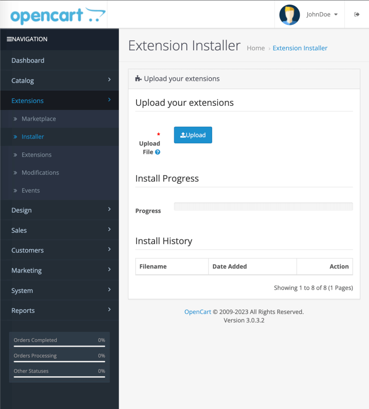Click the Upload File help icon
This screenshot has height=409, width=369.
pos(158,152)
